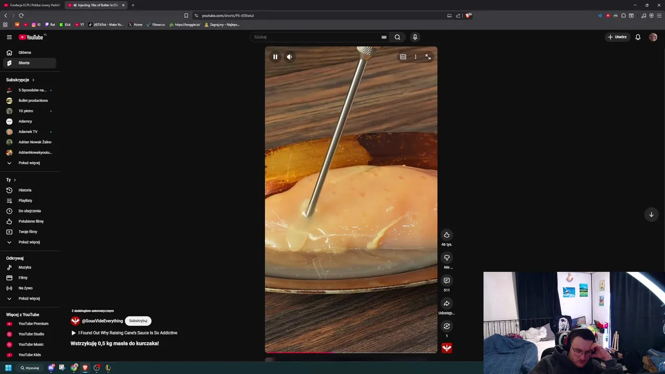Open YouTube Music link
This screenshot has height=374, width=665.
[x=30, y=344]
